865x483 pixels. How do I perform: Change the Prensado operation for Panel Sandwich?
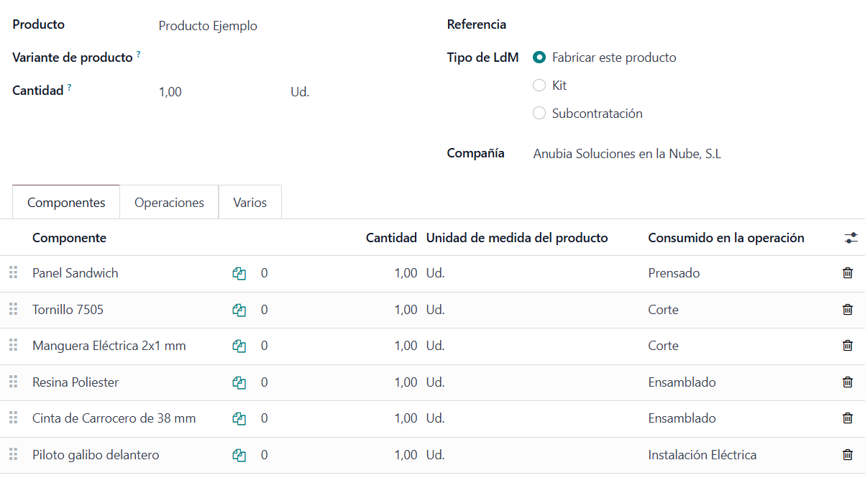pyautogui.click(x=674, y=273)
